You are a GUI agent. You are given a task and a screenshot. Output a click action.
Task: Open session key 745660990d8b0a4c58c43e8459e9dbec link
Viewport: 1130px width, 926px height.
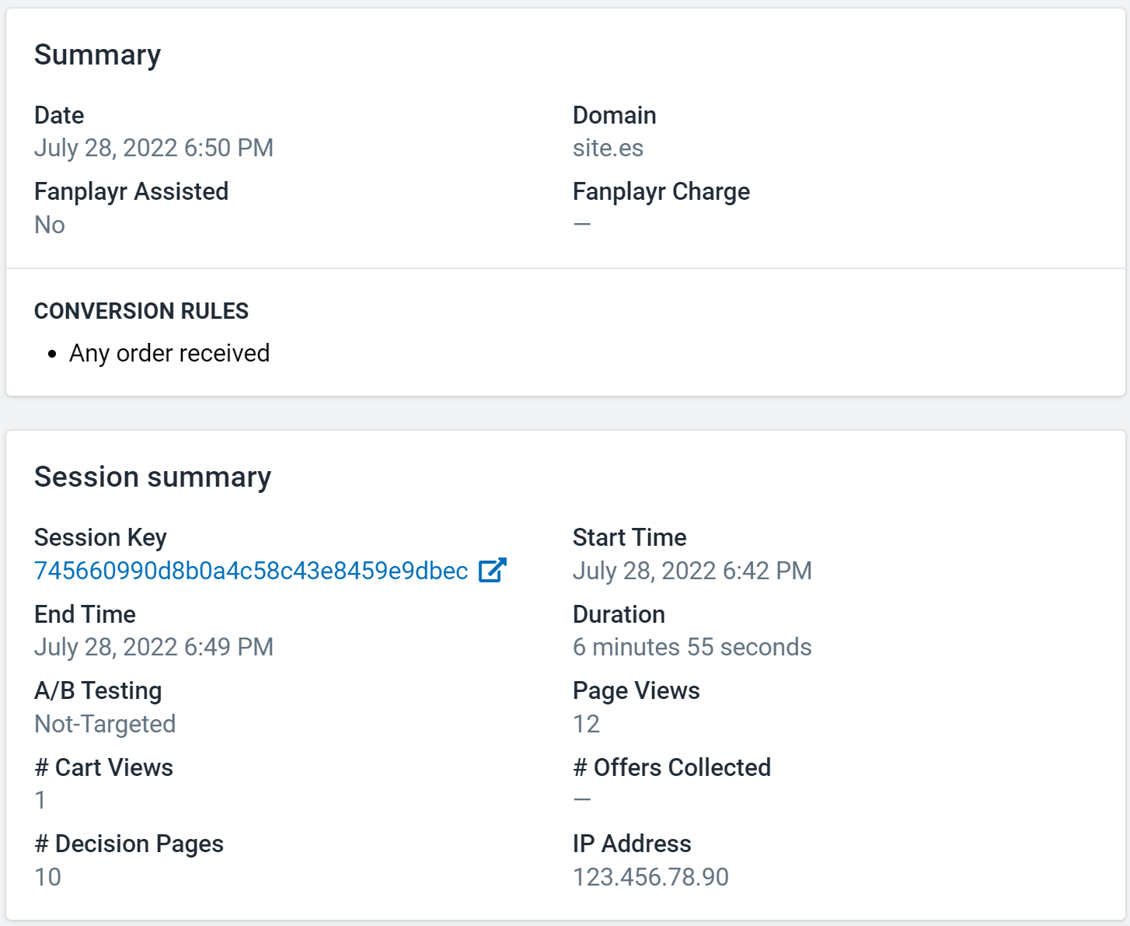251,571
